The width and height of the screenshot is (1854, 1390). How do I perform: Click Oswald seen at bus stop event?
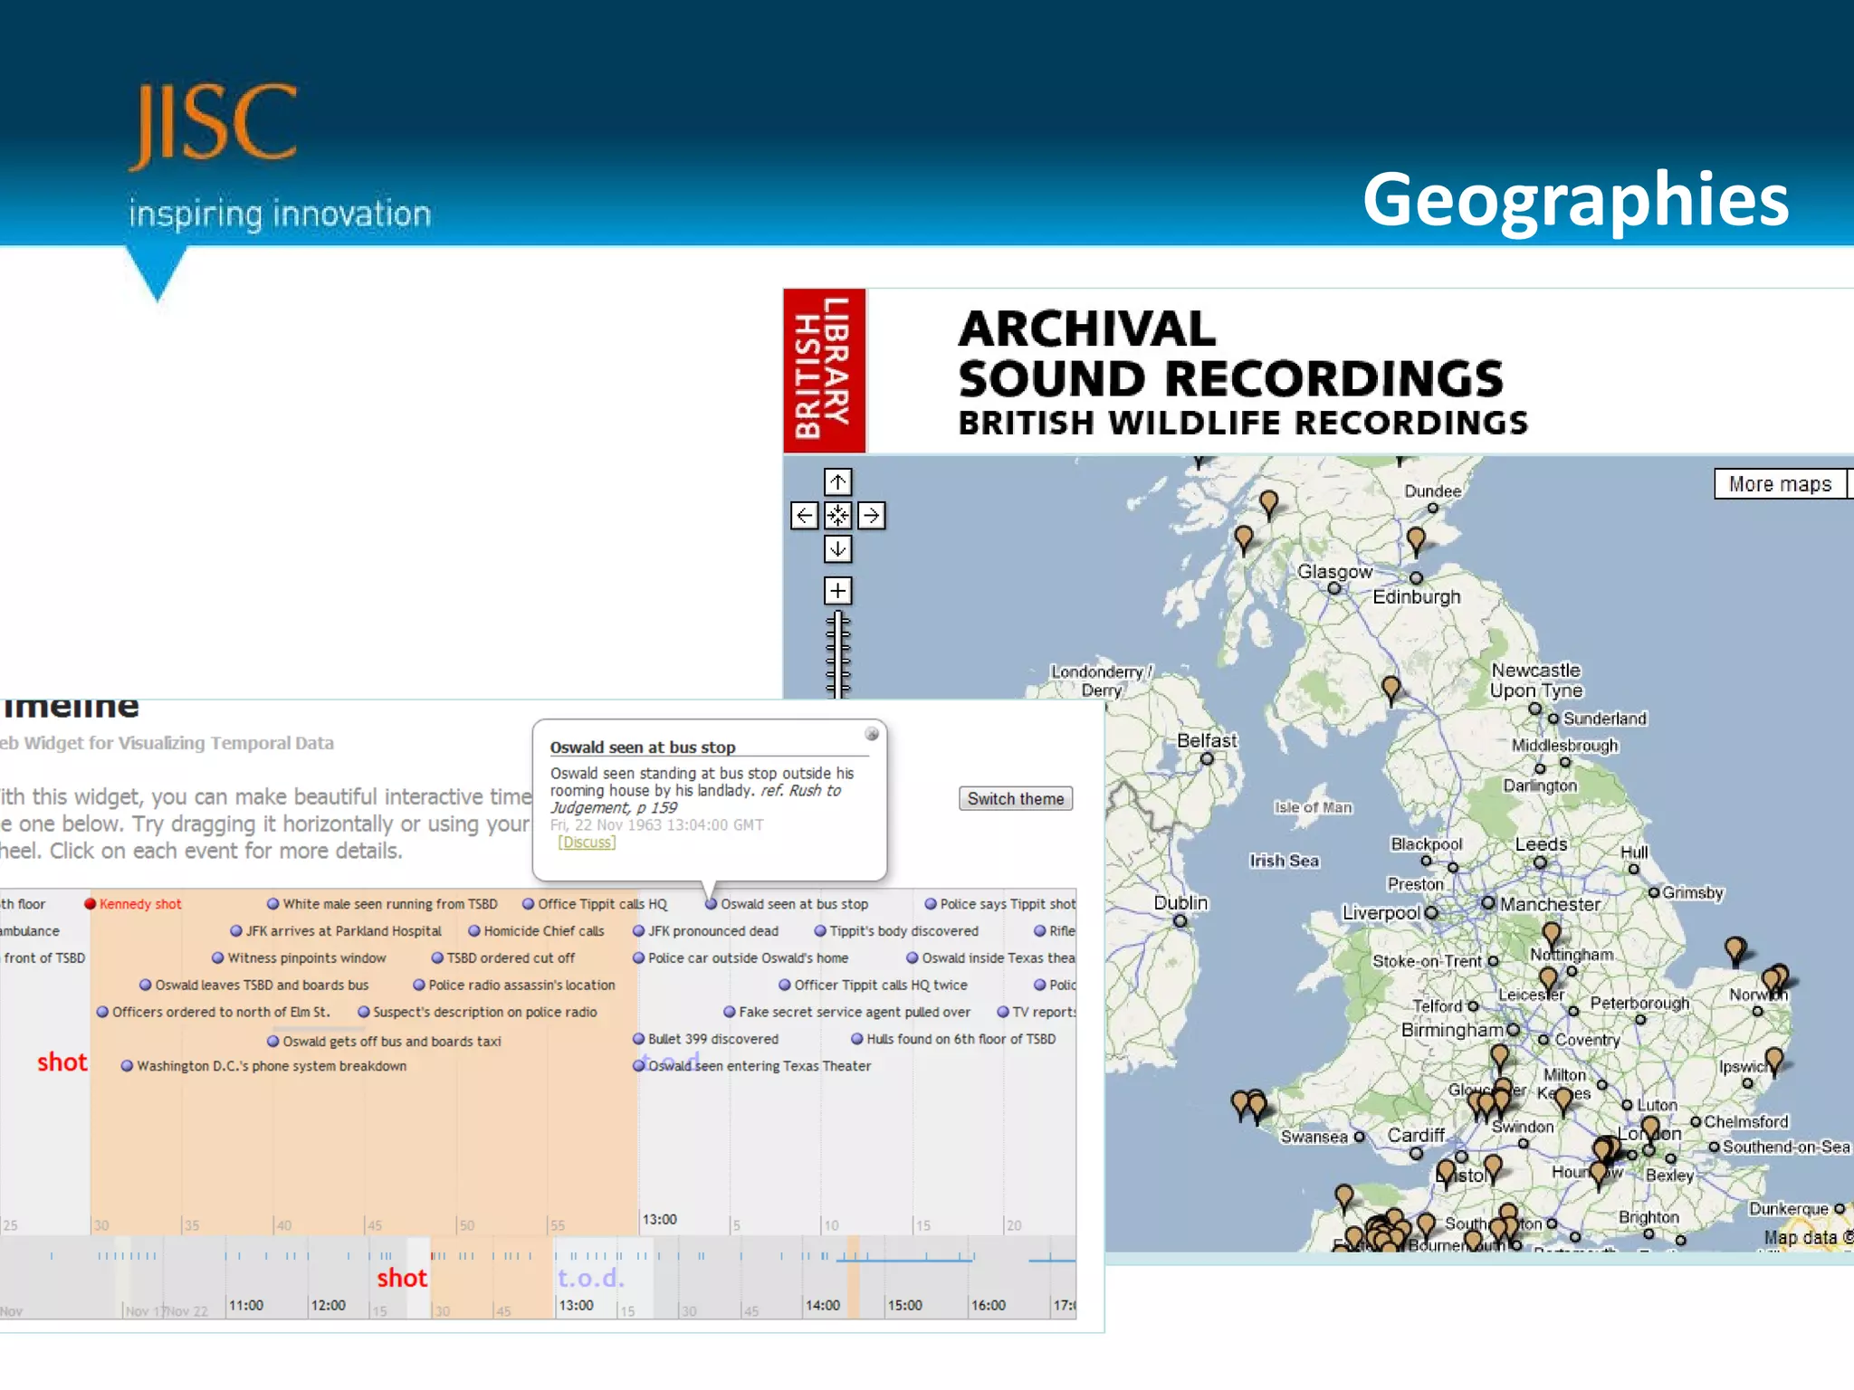tap(793, 904)
